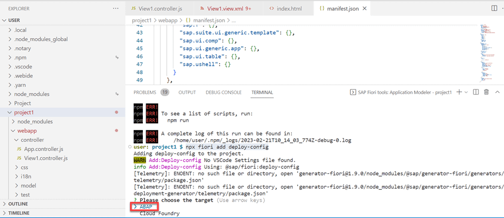Click the debug log path in terminal
504x218 pixels.
point(262,140)
